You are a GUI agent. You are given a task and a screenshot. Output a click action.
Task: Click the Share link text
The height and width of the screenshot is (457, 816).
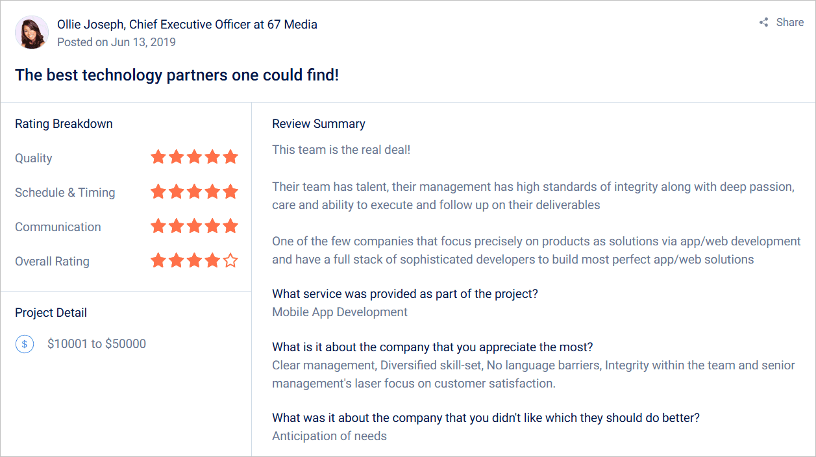[x=790, y=23]
